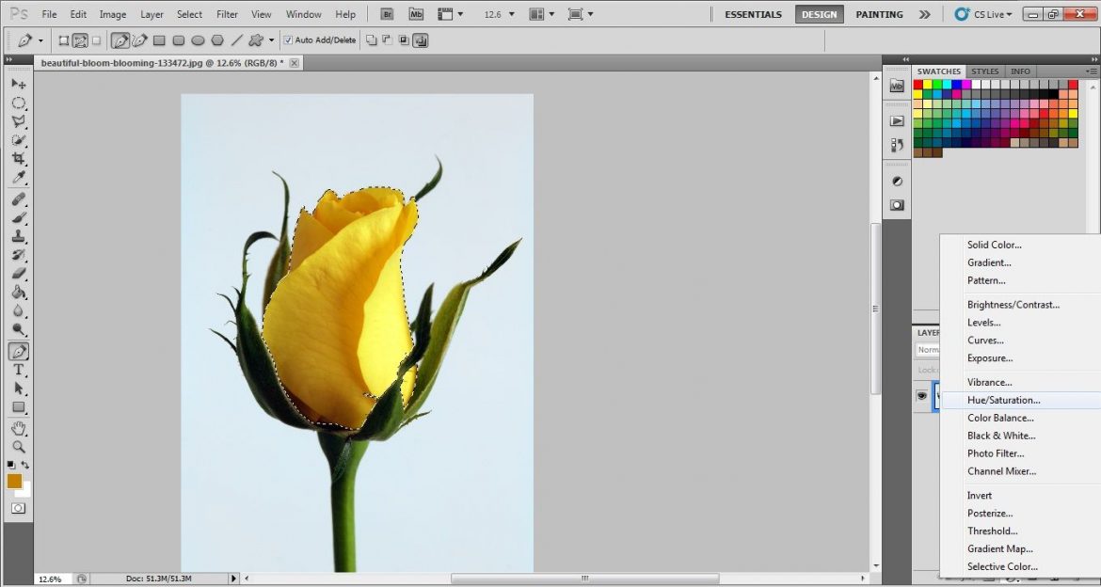Select the Dodge tool

(18, 329)
